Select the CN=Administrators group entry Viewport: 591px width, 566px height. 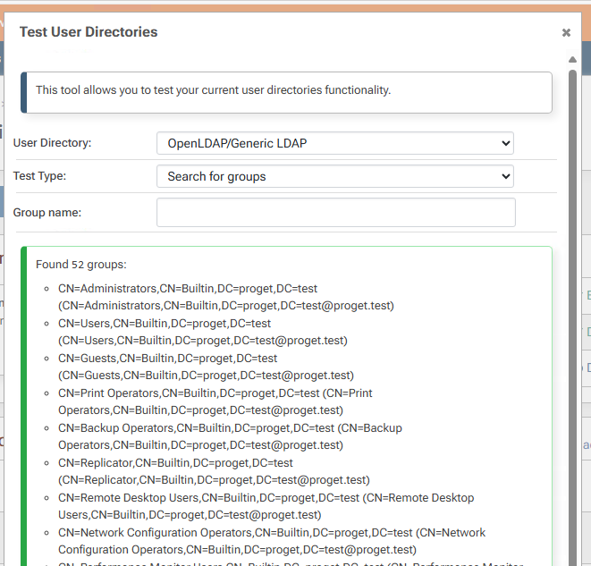188,297
